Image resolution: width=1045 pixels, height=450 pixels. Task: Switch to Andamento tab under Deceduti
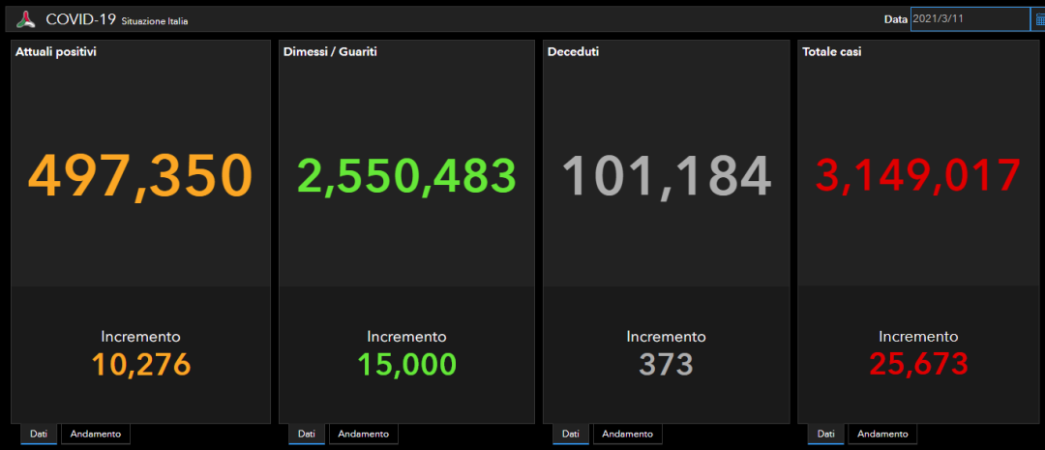click(628, 434)
